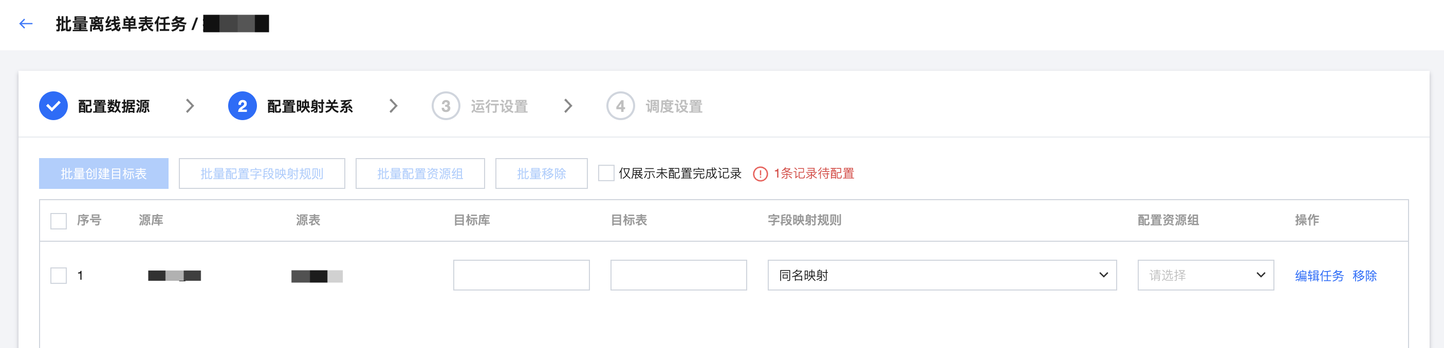Click the step 3 circle icon
1444x348 pixels.
tap(446, 106)
